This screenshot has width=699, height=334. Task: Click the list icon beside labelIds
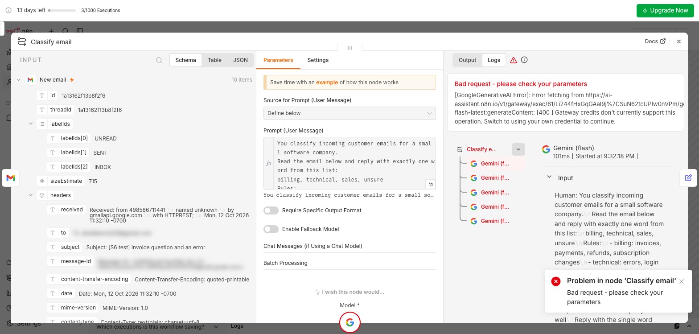click(x=42, y=124)
